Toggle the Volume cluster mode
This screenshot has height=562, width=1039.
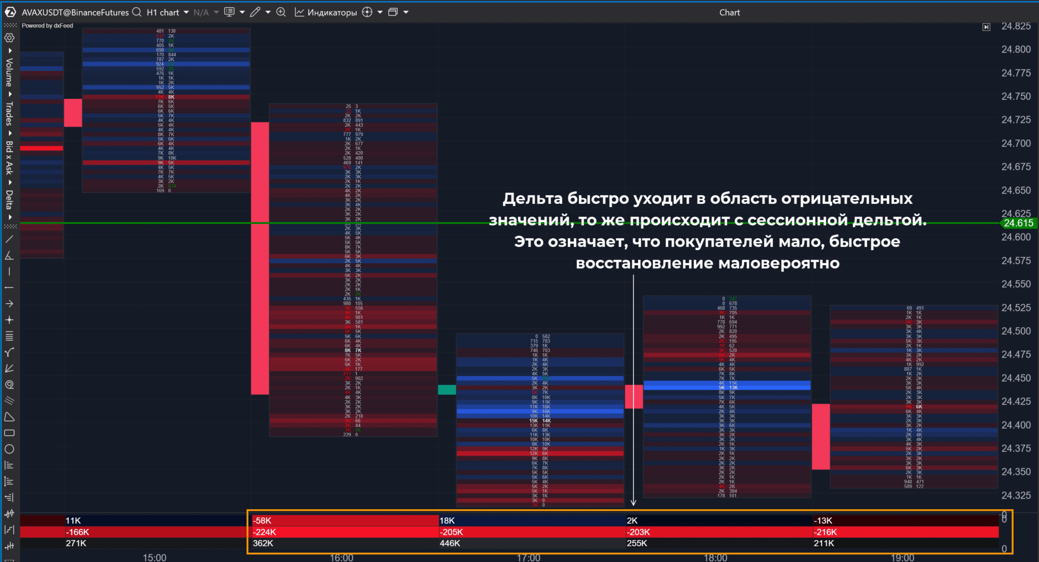[x=9, y=73]
